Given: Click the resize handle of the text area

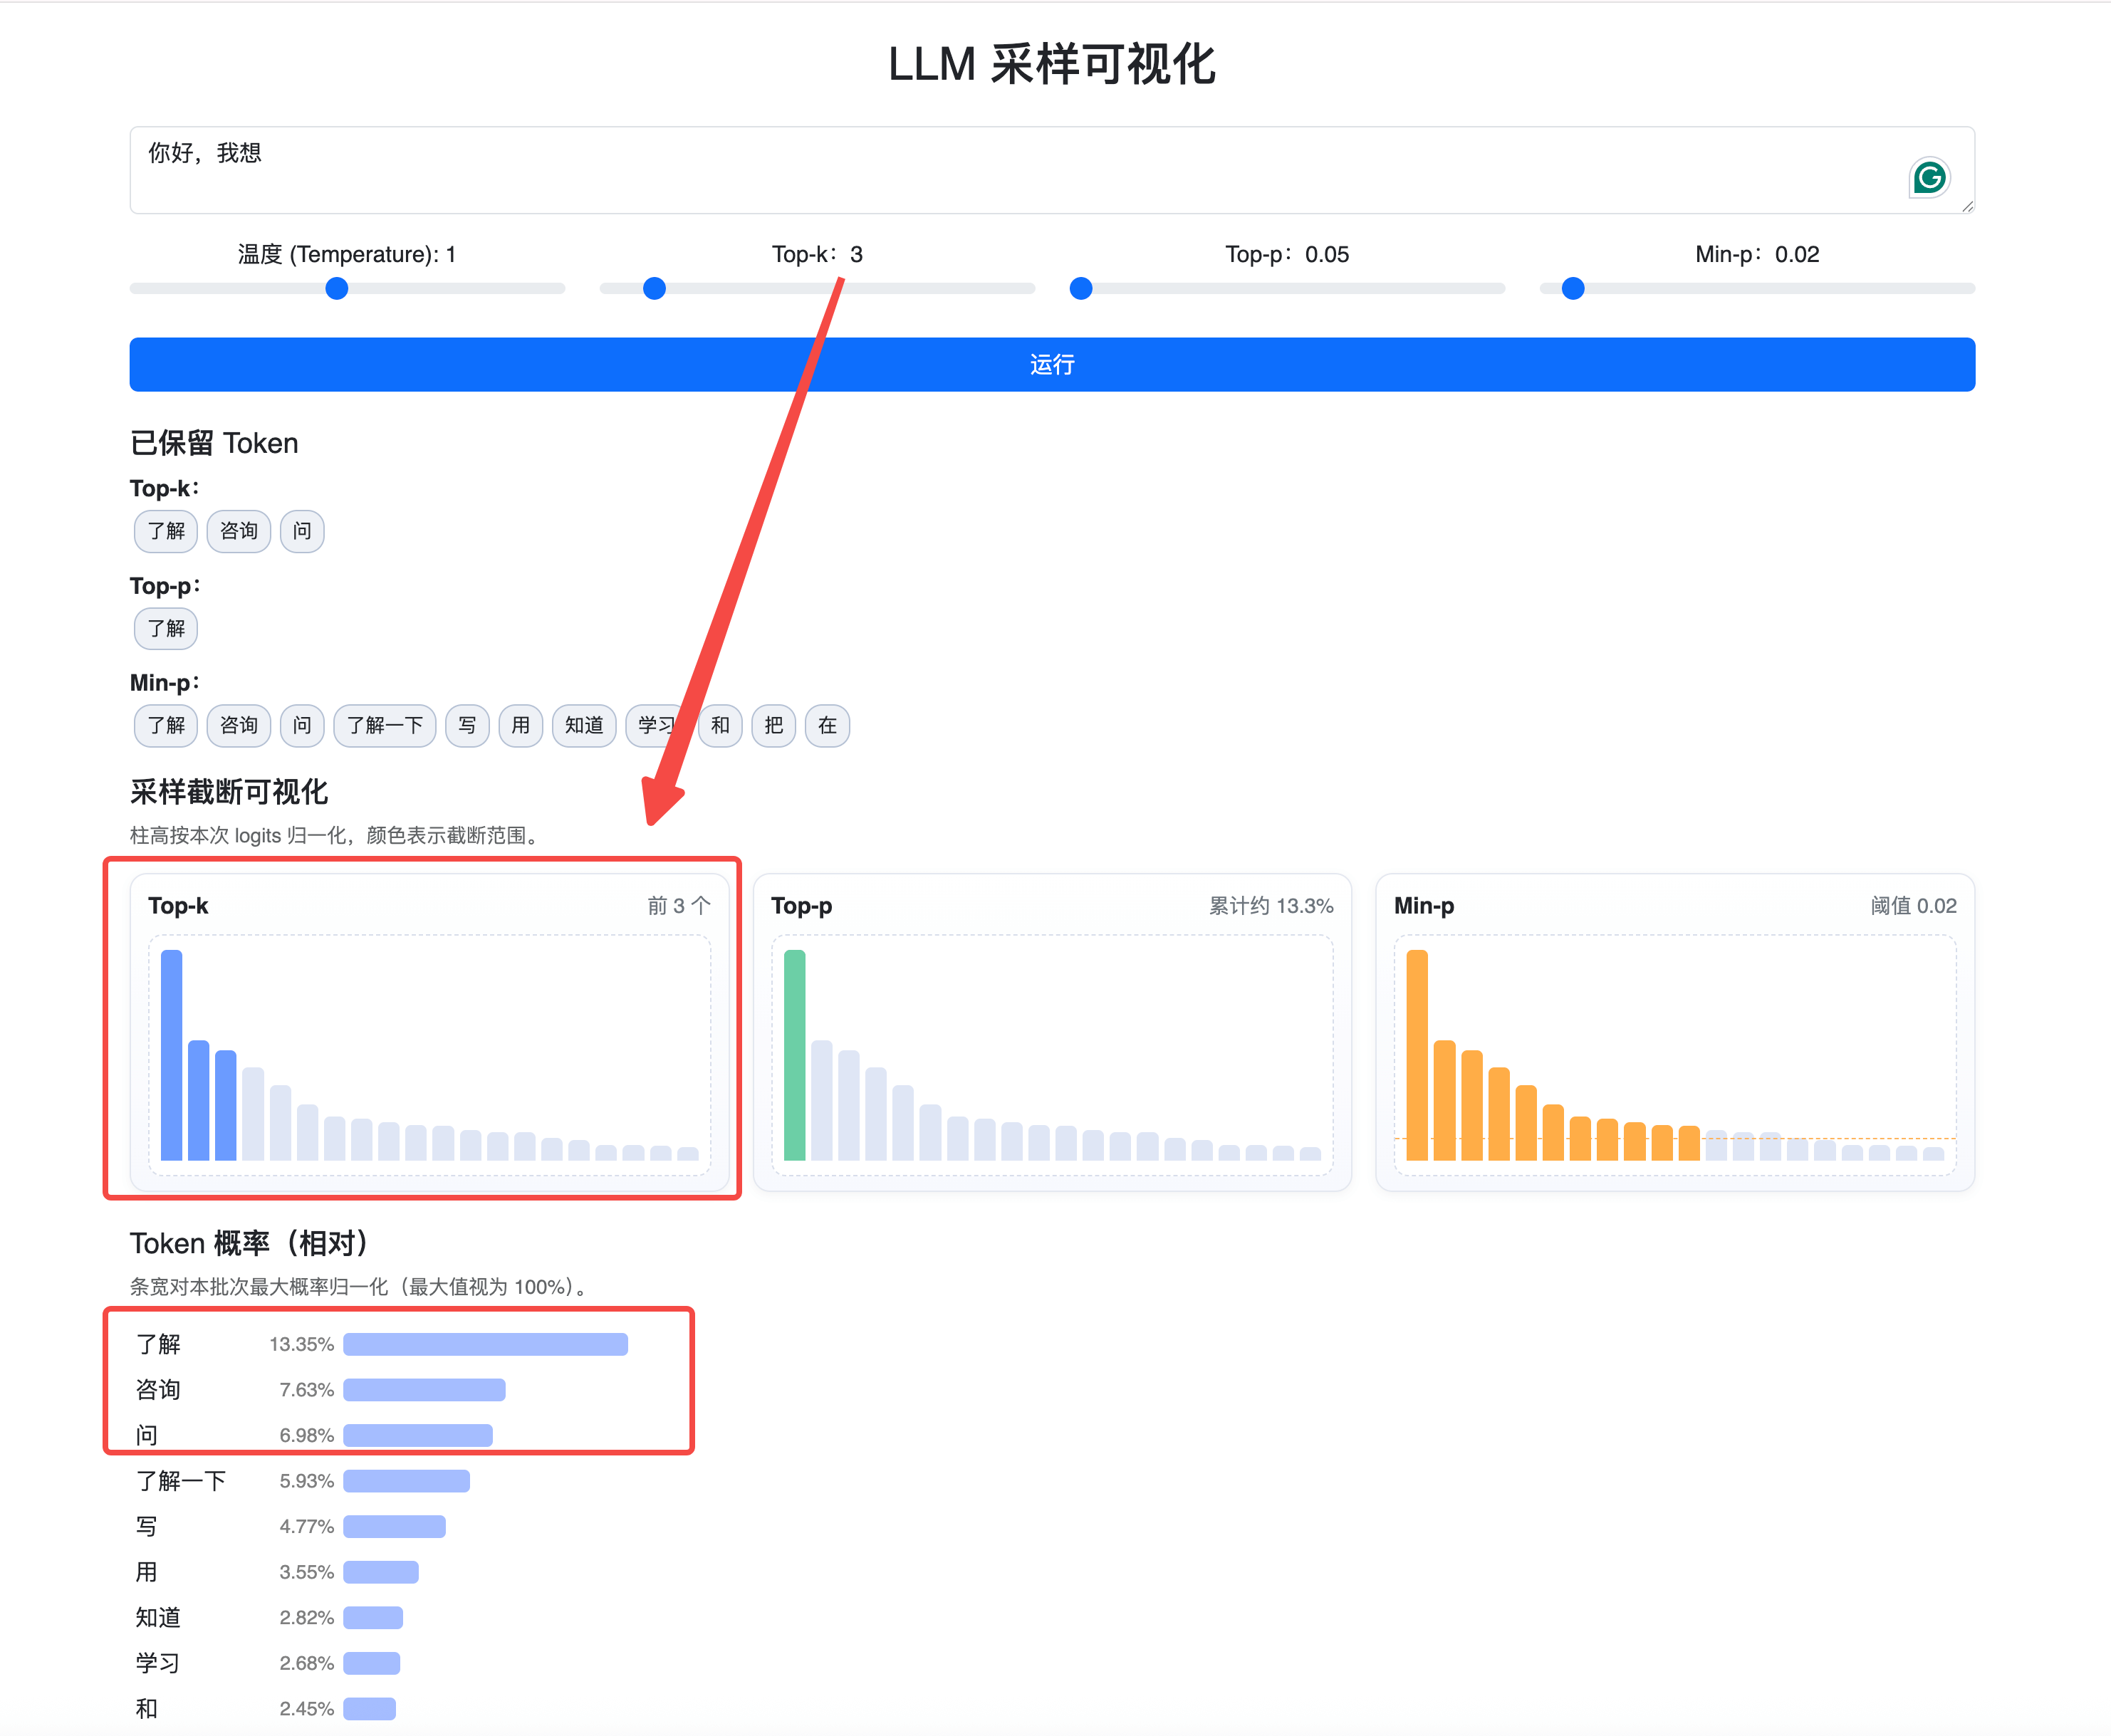Looking at the screenshot, I should [1967, 206].
